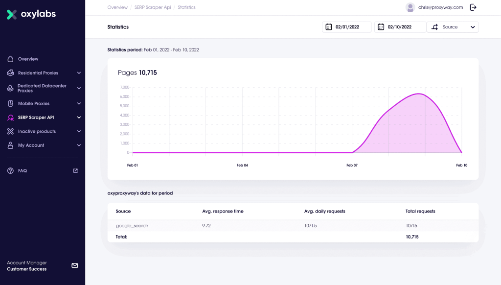Select the Overview sidebar icon
501x285 pixels.
pyautogui.click(x=11, y=59)
